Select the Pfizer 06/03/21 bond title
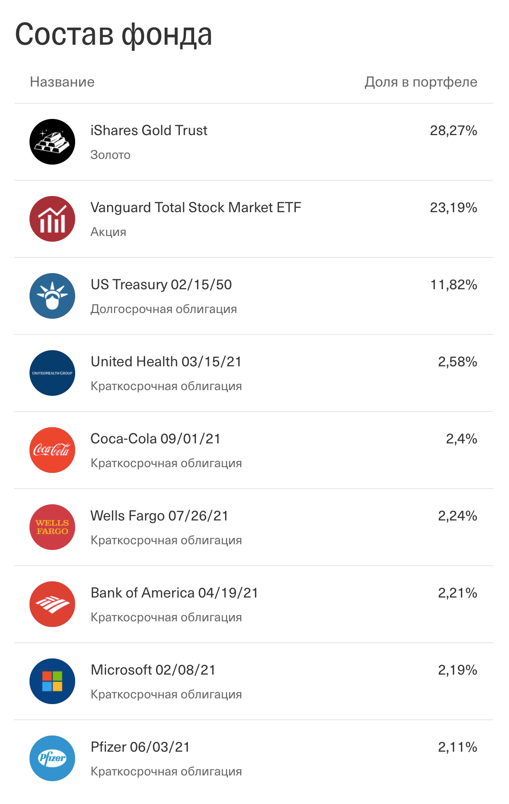Viewport: 509px width, 804px height. (x=140, y=747)
